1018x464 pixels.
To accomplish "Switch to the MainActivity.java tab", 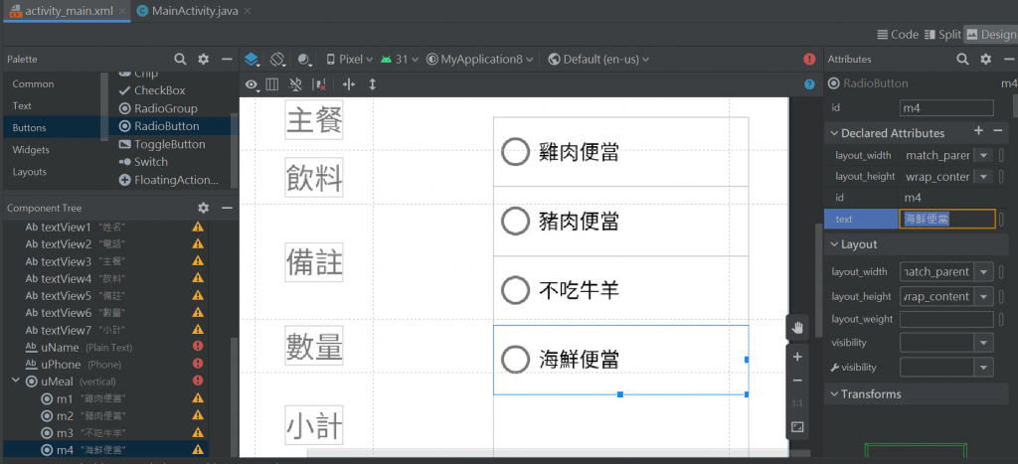I will point(193,11).
